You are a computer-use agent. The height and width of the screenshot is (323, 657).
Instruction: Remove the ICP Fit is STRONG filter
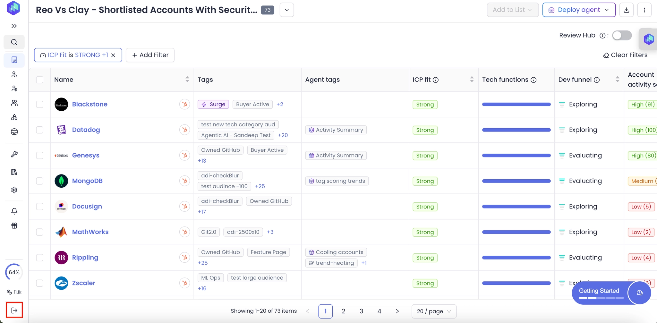(x=113, y=55)
